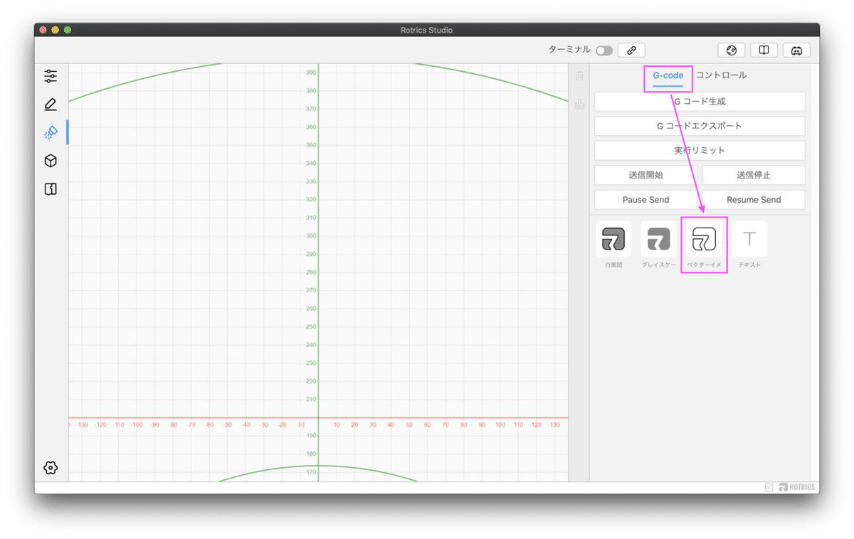Switch to the コントロール tab
The image size is (854, 539).
[x=722, y=75]
